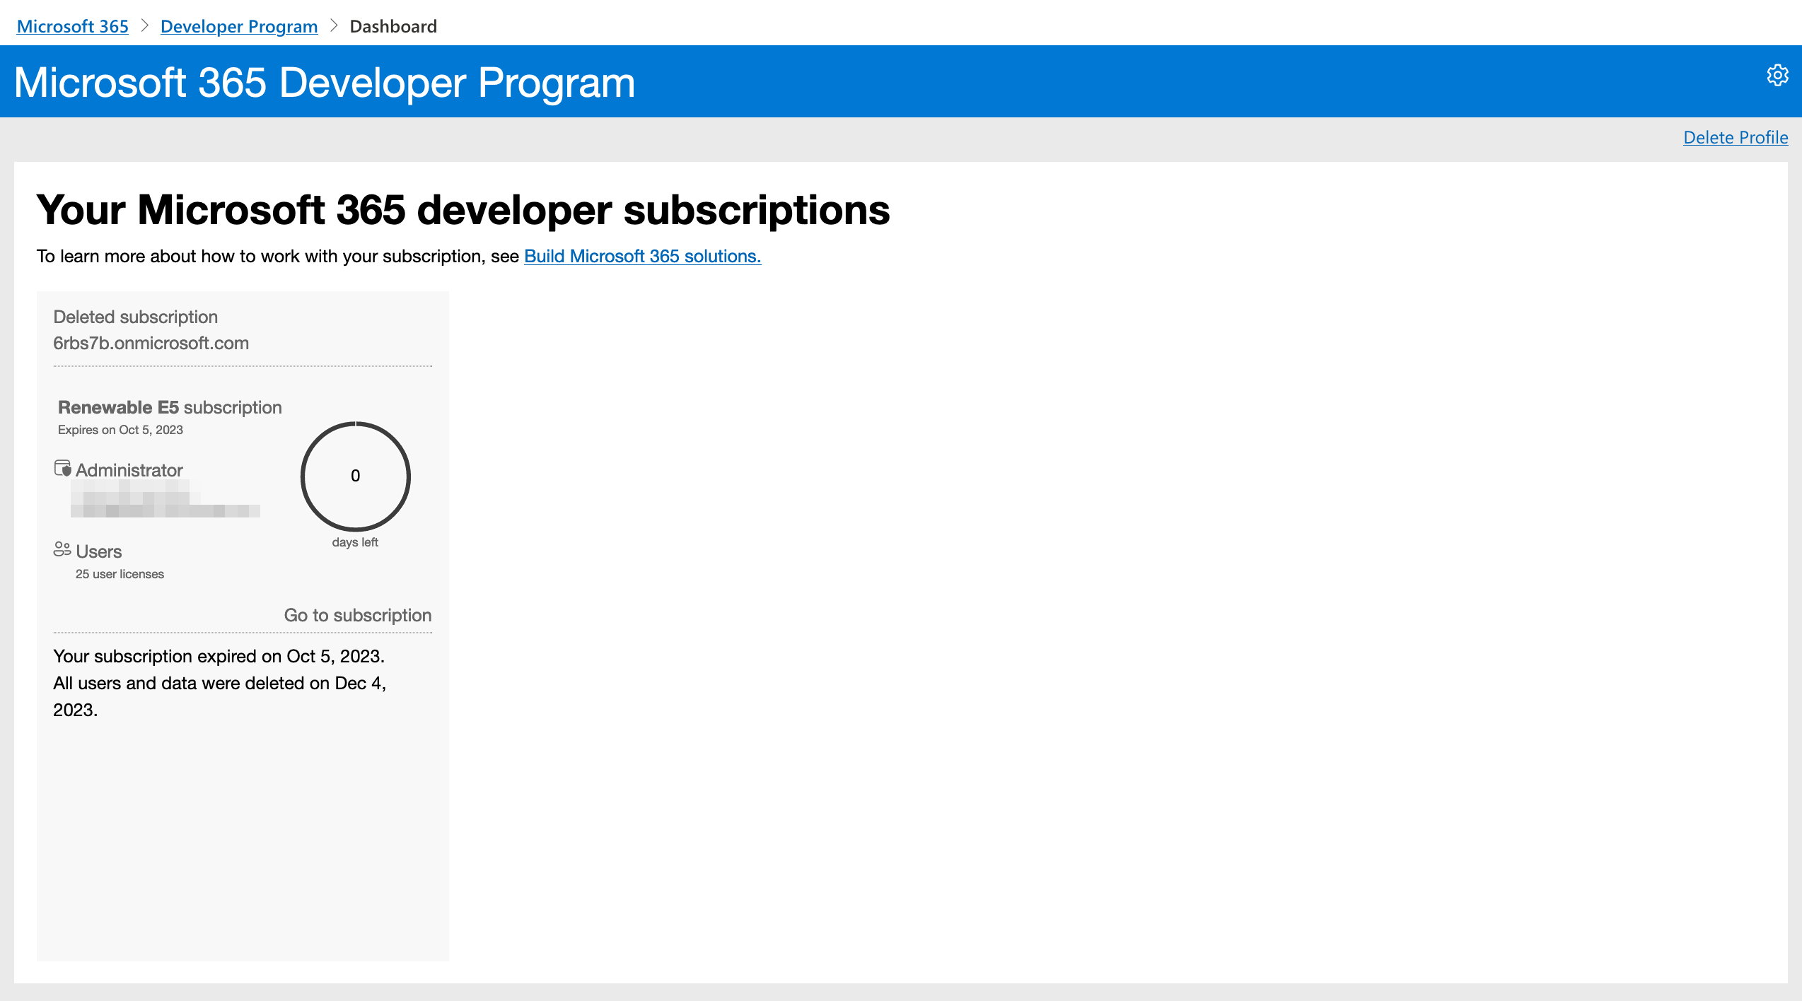Click the blurred administrator email
The height and width of the screenshot is (1001, 1802).
(x=165, y=498)
